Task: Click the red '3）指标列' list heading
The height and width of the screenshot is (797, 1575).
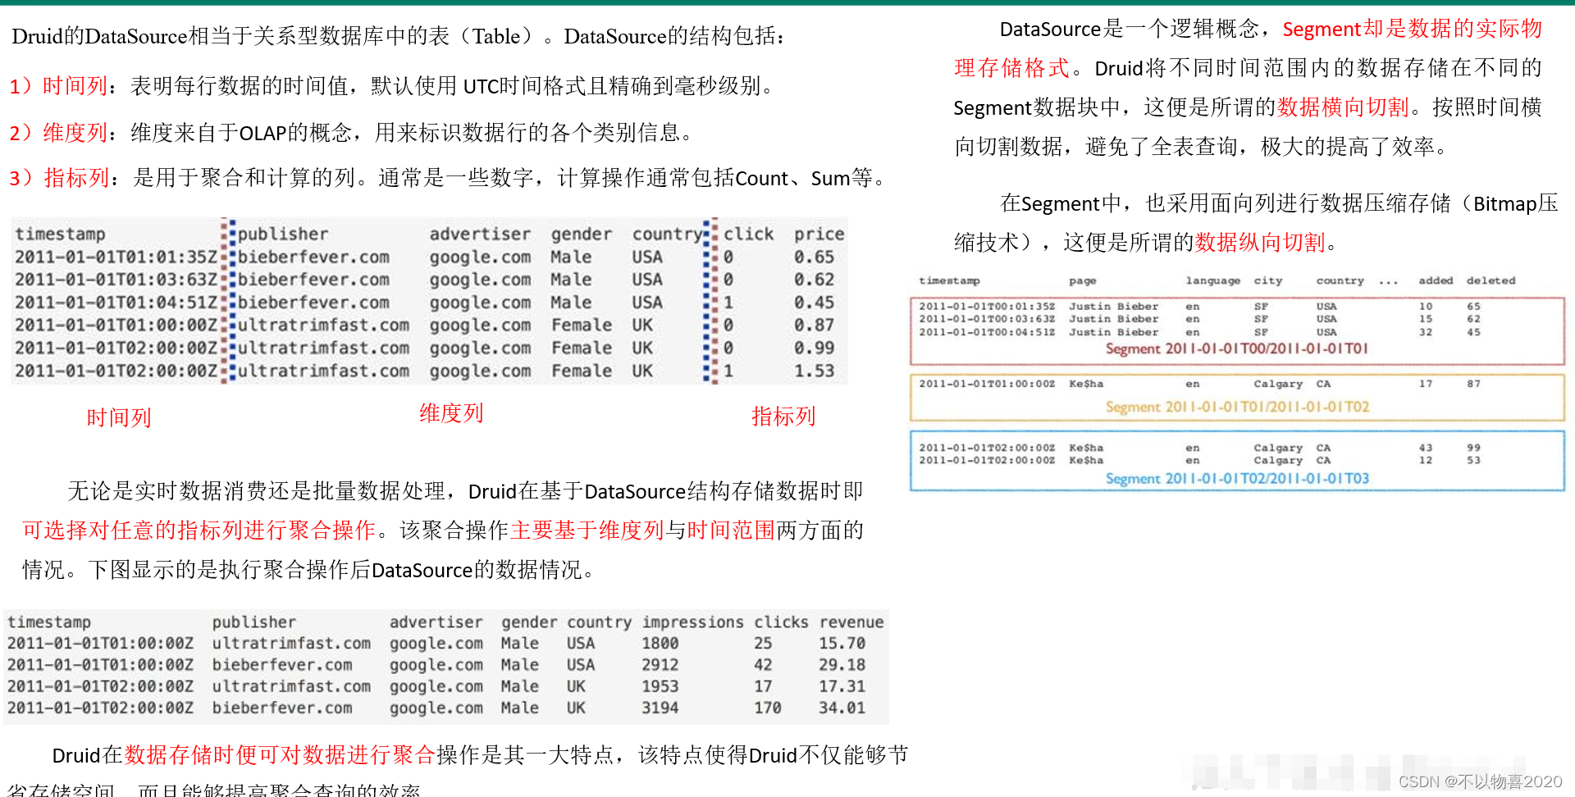Action: [x=59, y=178]
